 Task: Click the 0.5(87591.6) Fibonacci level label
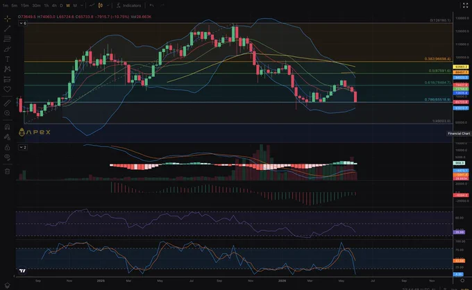(439, 71)
